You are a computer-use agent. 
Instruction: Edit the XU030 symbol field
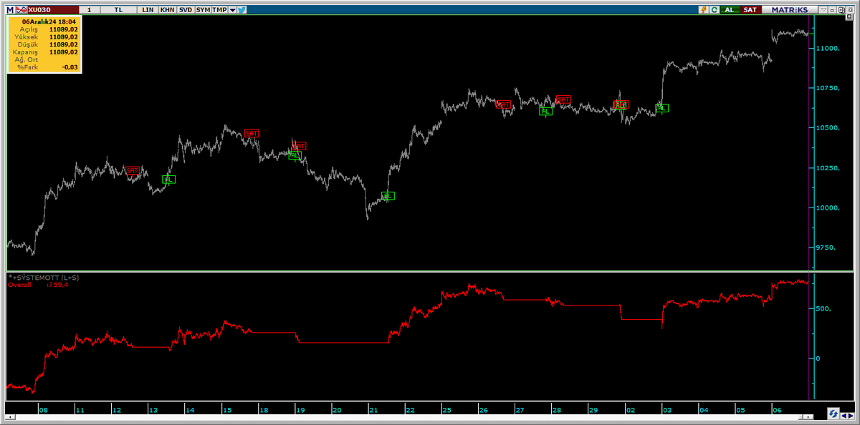[53, 10]
